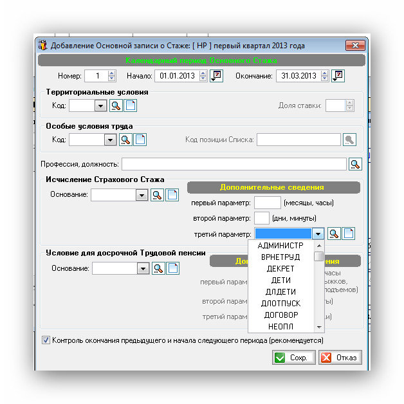Click search icon beside третий параметр
This screenshot has height=404, width=404.
coord(333,234)
